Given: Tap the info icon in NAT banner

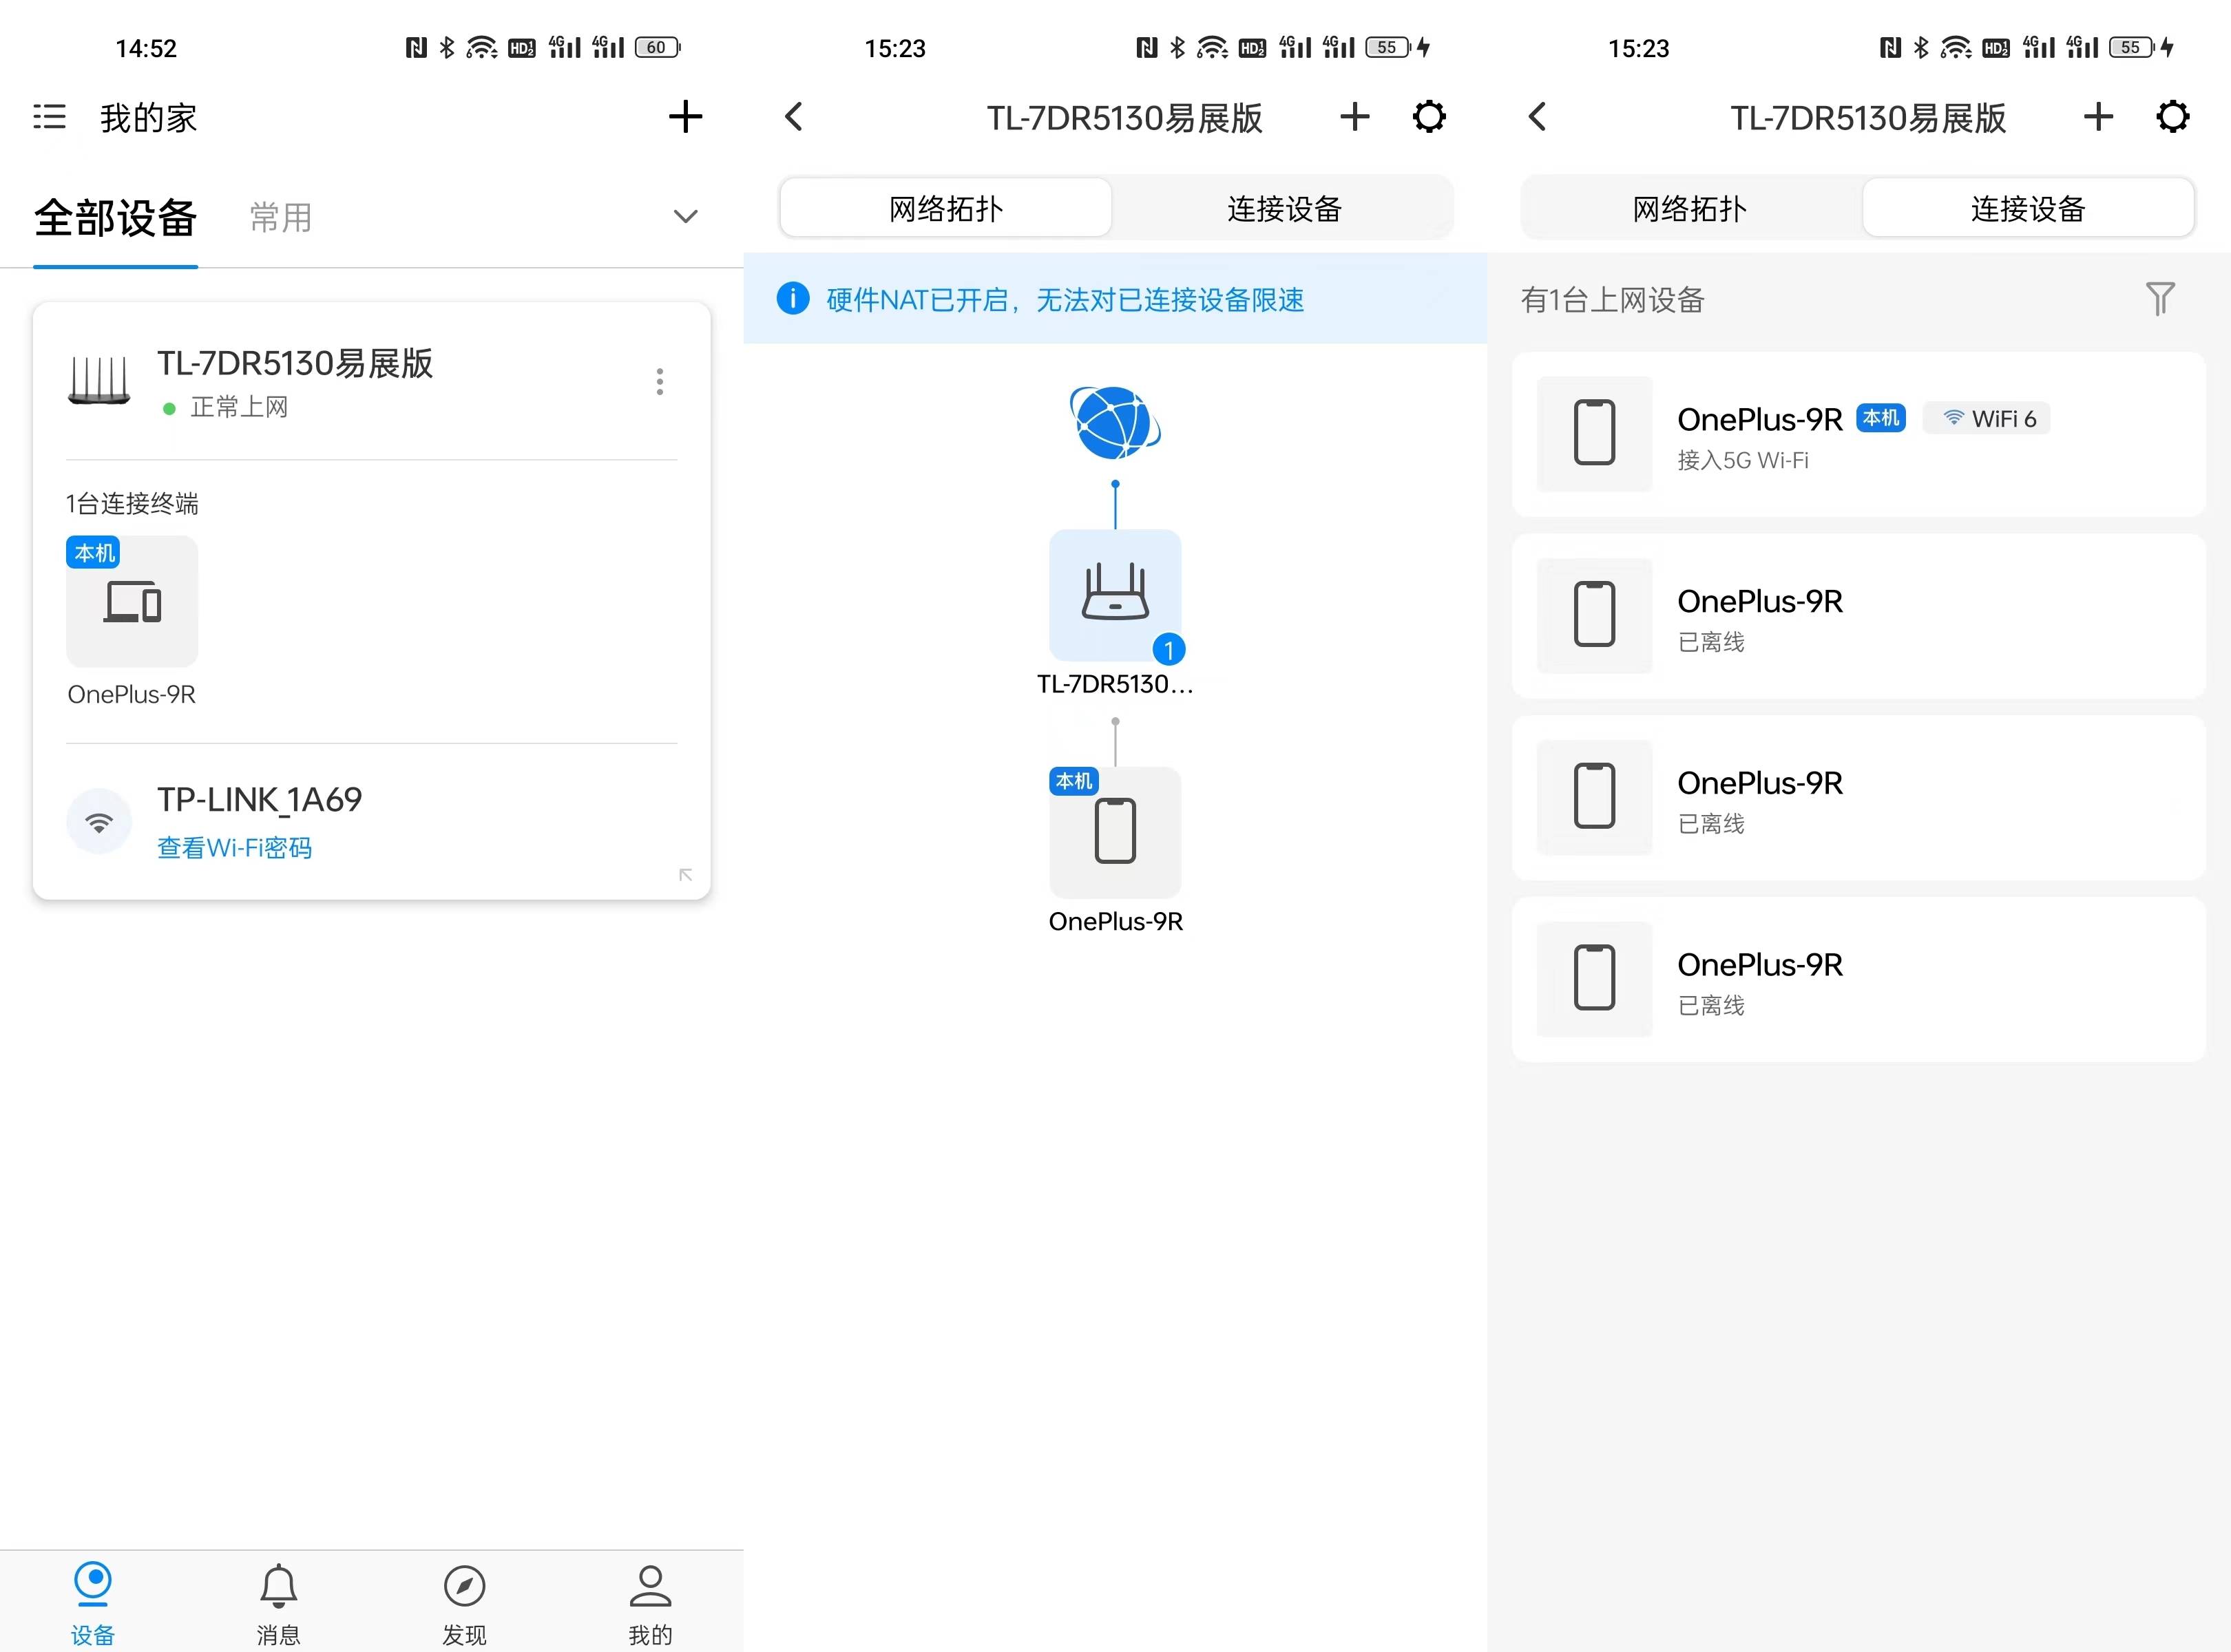Looking at the screenshot, I should 793,298.
